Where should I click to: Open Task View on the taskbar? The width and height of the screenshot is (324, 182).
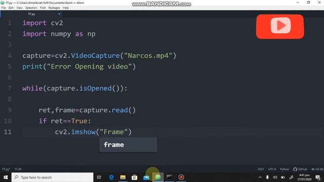(99, 177)
